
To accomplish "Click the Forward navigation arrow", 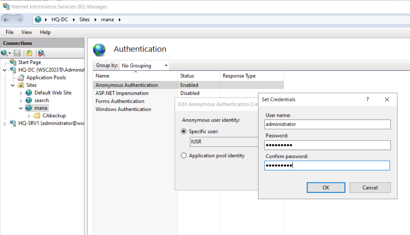I will tap(19, 20).
